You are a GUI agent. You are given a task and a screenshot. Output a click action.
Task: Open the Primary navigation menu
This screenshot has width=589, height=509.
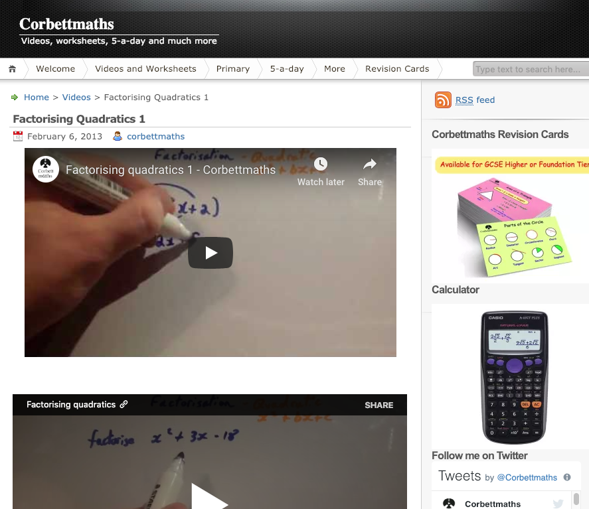[233, 69]
